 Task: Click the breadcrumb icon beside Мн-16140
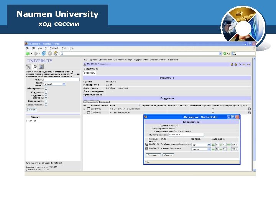[85, 64]
